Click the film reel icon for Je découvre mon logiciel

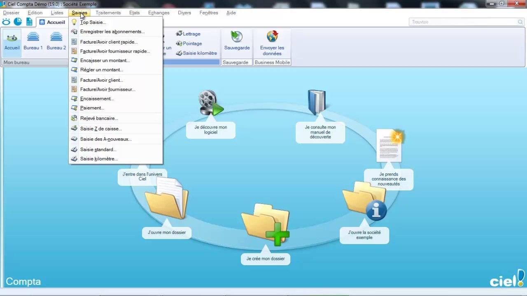tap(211, 103)
